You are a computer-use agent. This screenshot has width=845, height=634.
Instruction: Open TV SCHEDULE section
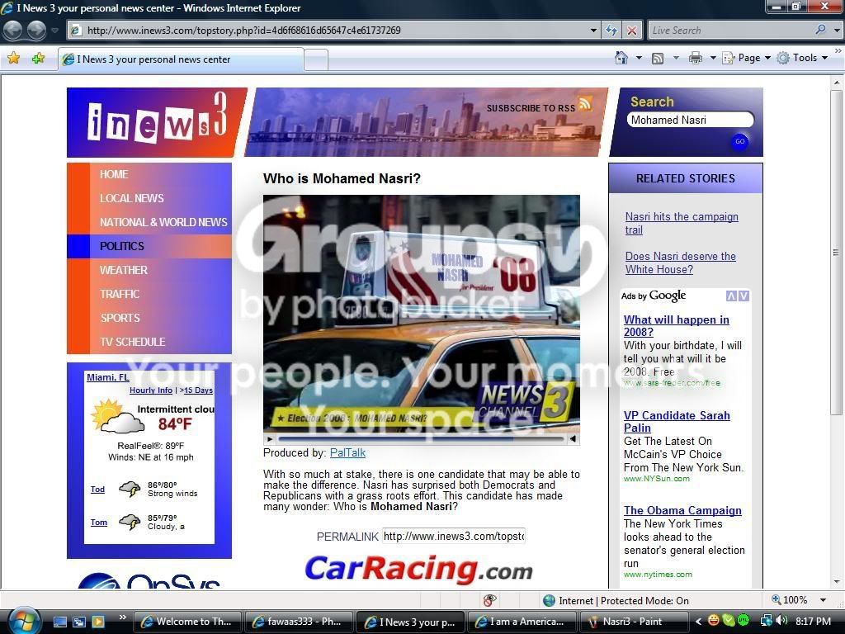coord(133,342)
